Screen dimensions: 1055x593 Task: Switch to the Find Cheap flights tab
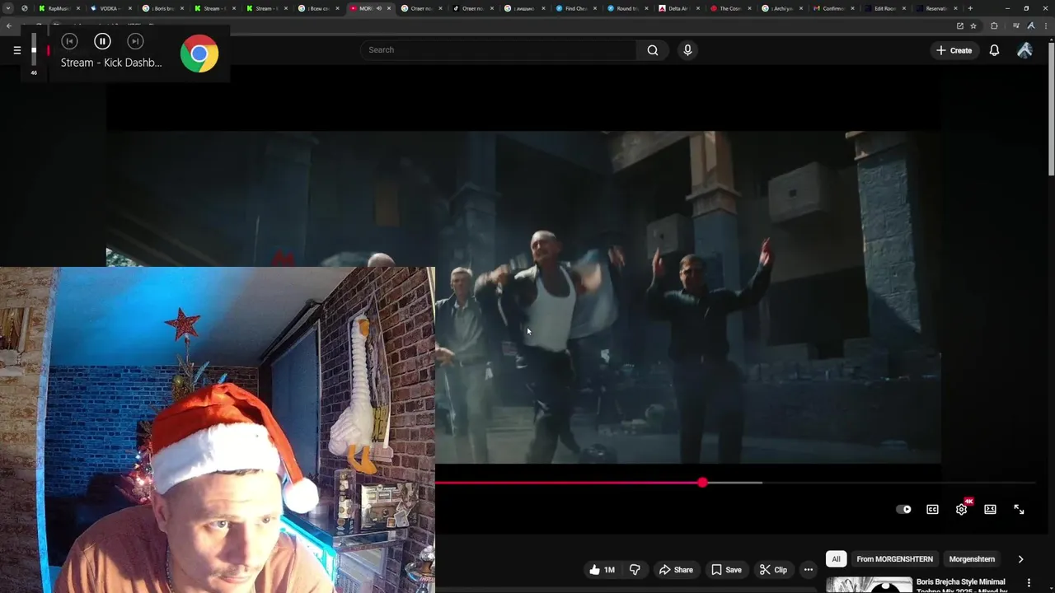(576, 8)
